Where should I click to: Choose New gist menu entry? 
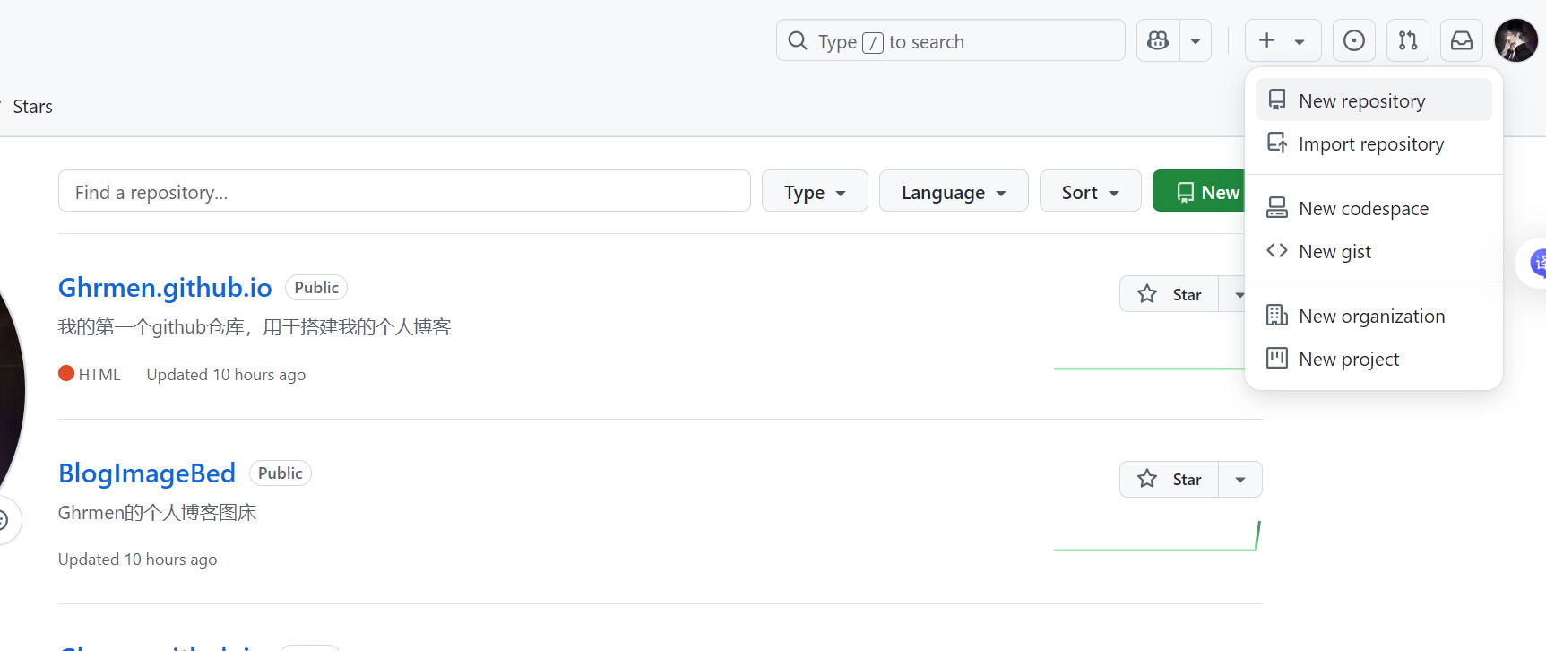tap(1374, 251)
